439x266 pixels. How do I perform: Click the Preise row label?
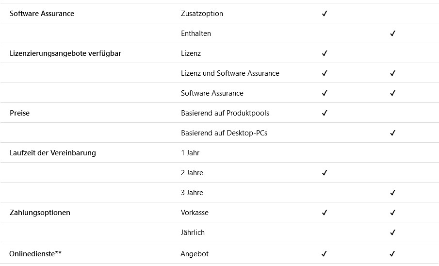[x=19, y=113]
